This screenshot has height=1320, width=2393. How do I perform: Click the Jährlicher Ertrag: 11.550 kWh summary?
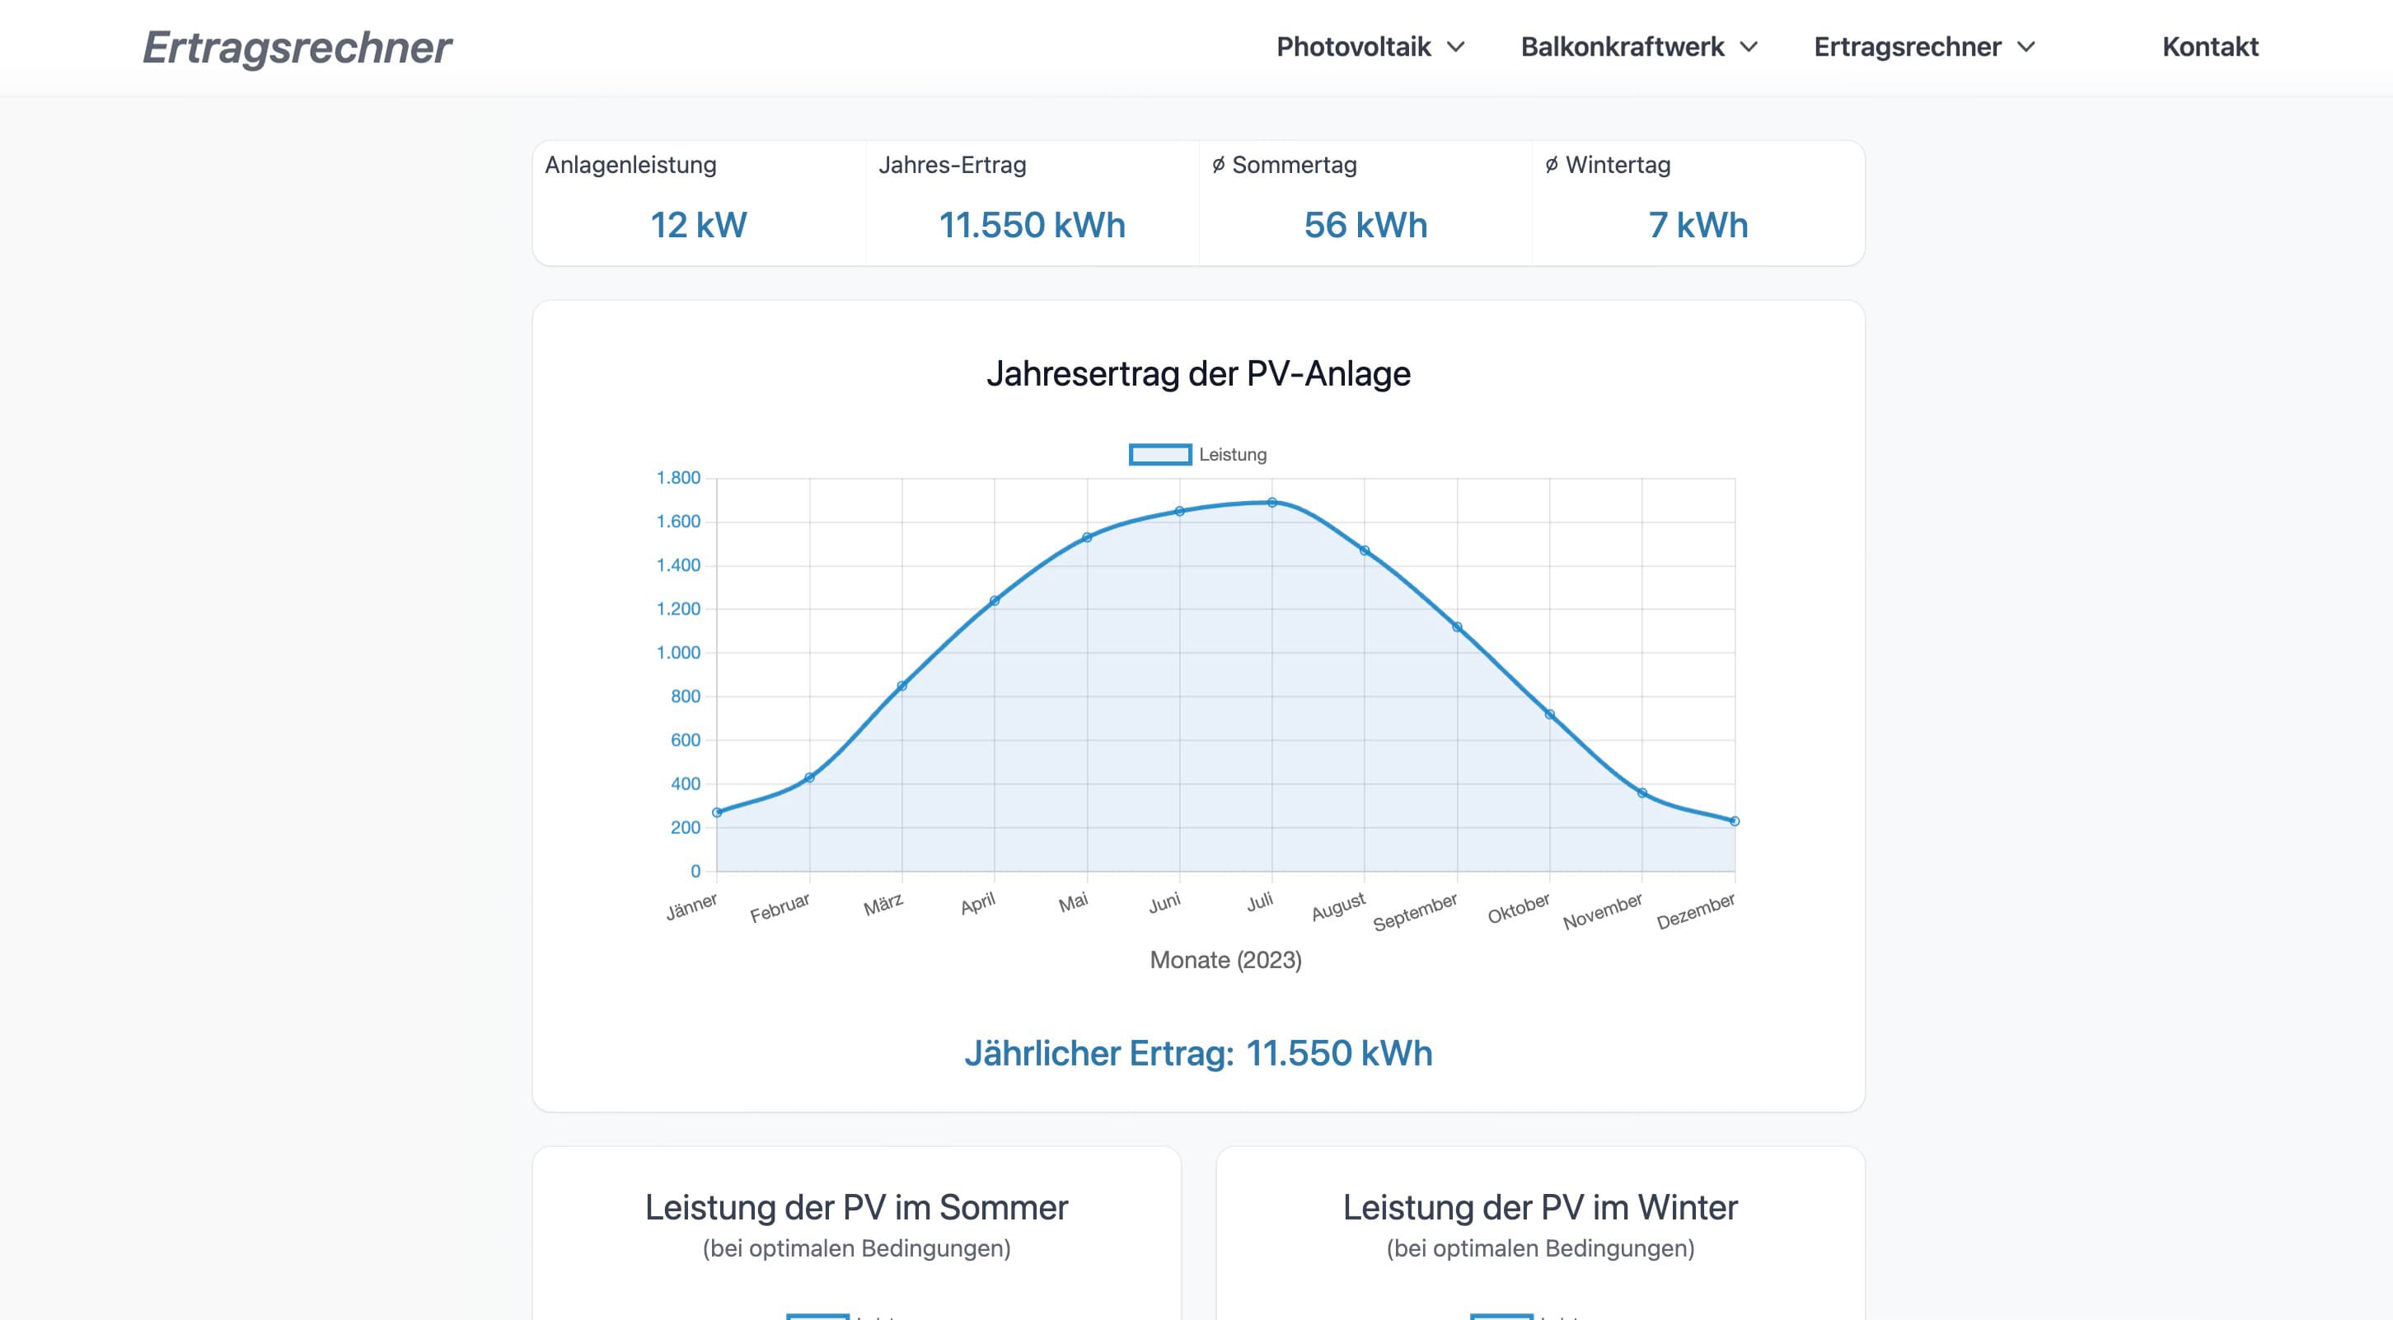tap(1198, 1053)
